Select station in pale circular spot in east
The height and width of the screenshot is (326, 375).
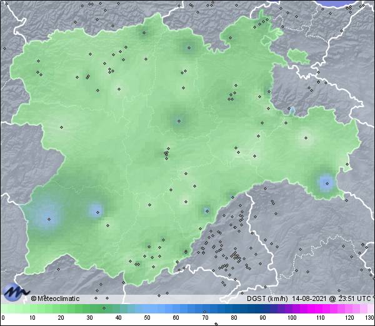[306, 138]
